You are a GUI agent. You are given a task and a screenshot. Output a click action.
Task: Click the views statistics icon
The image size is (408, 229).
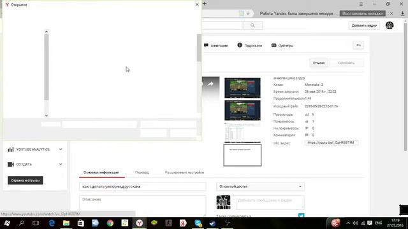(307, 114)
